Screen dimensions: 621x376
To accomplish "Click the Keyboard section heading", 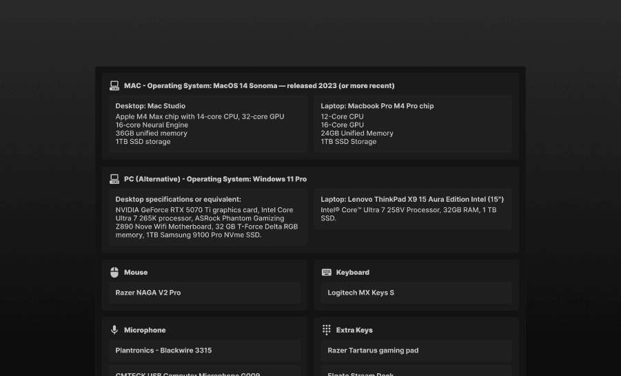I will 352,272.
